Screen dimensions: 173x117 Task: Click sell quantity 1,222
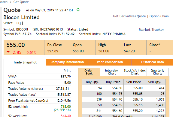click(160, 111)
